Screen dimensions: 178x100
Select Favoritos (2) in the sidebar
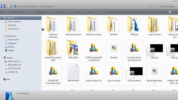pyautogui.click(x=13, y=29)
